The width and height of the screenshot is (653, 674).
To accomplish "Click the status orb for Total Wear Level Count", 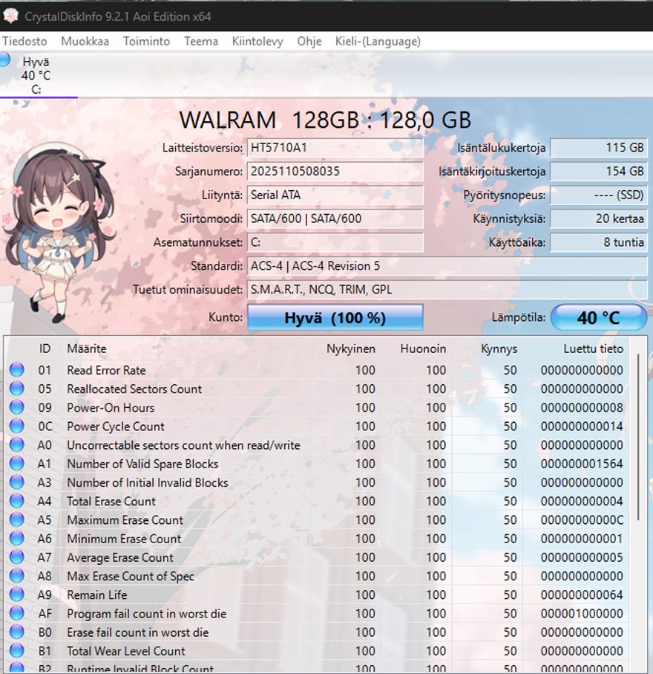I will pyautogui.click(x=17, y=651).
